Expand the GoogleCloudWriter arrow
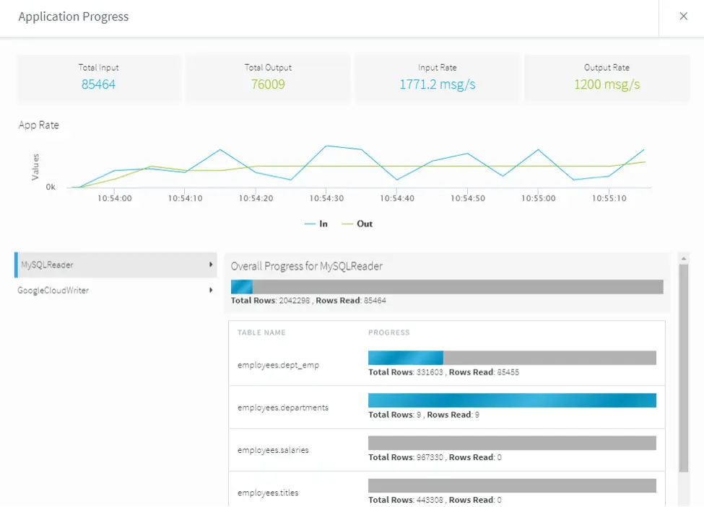Image resolution: width=704 pixels, height=507 pixels. pyautogui.click(x=211, y=290)
